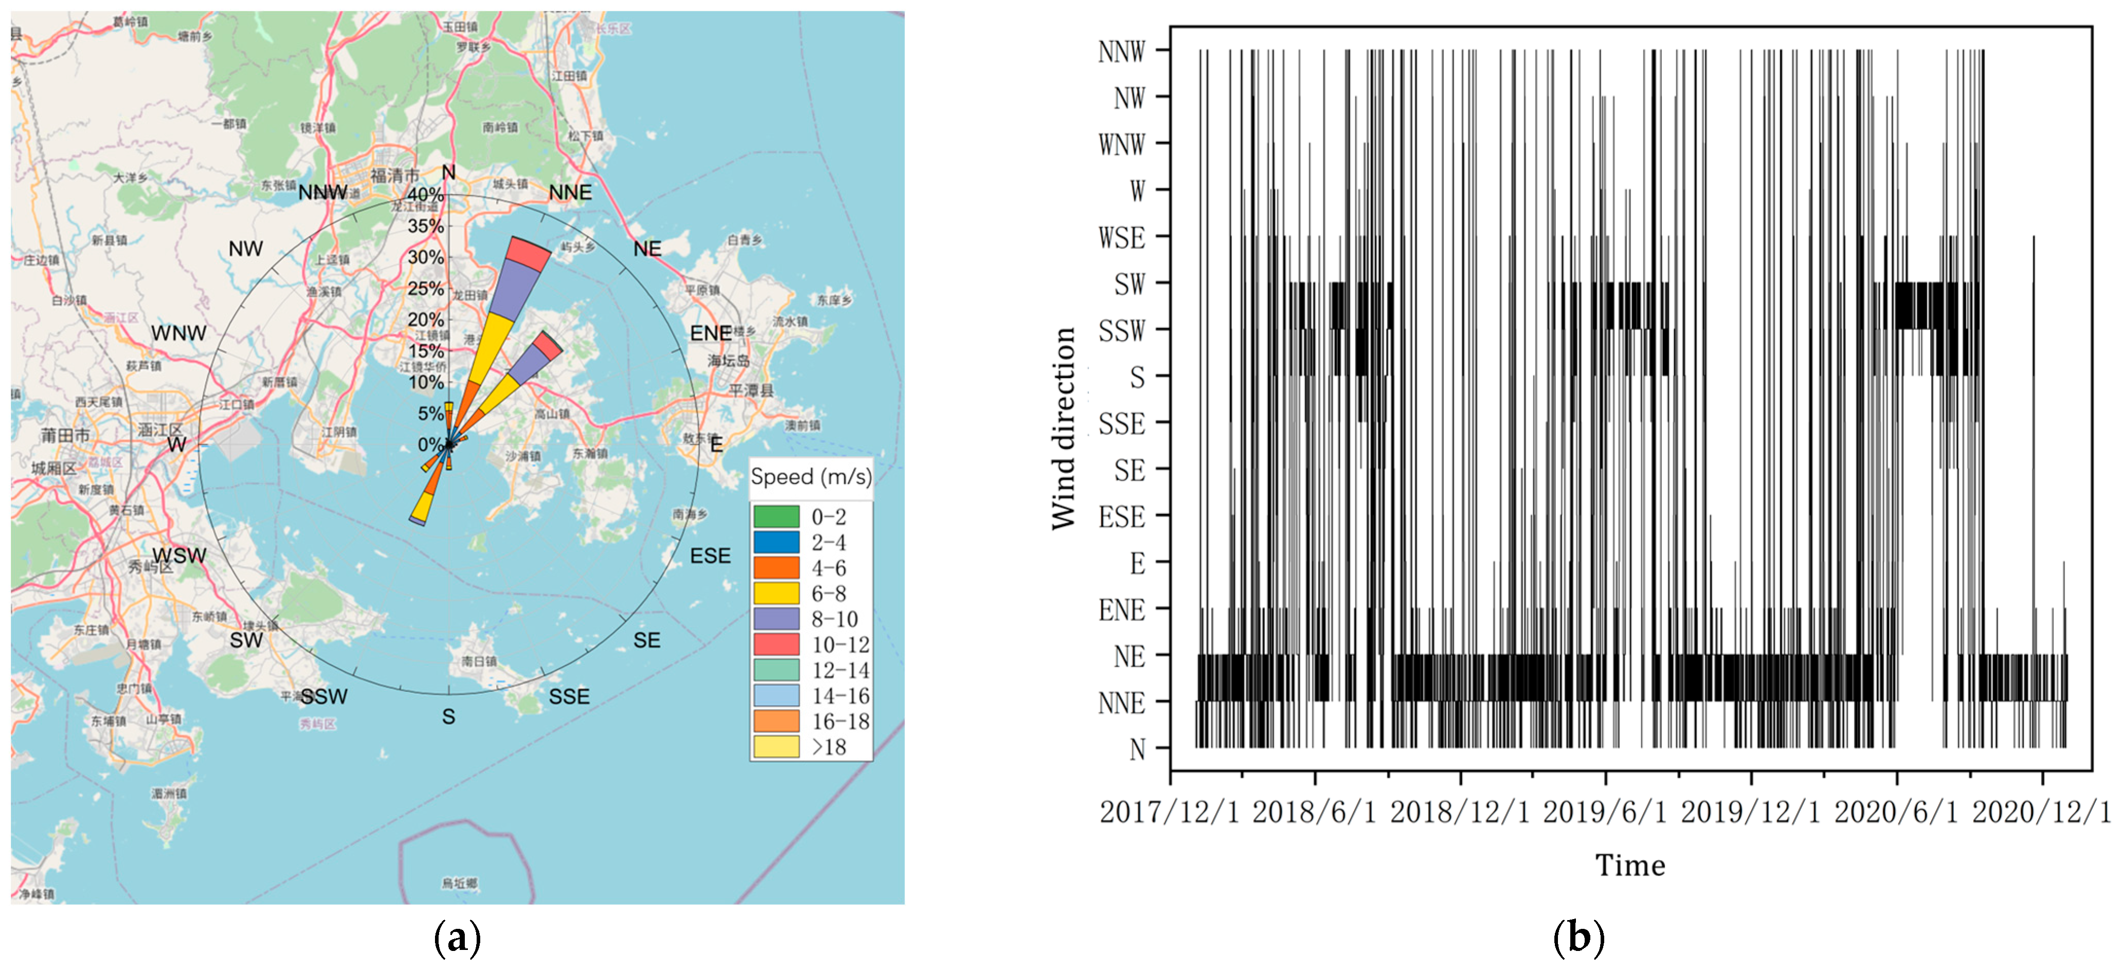This screenshot has width=2122, height=971.
Task: Click the green 0-2 speed legend swatch
Action: point(776,517)
